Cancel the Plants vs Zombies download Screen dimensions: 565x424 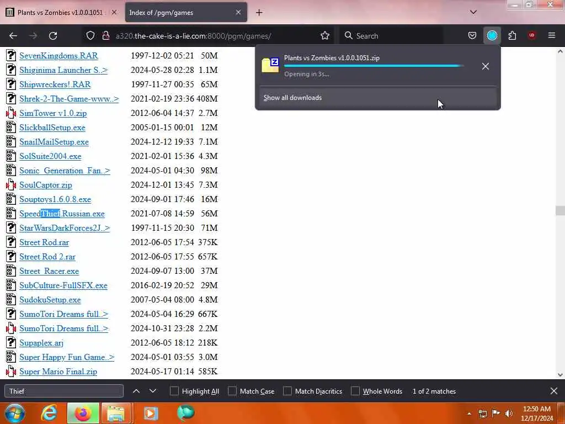(x=486, y=66)
